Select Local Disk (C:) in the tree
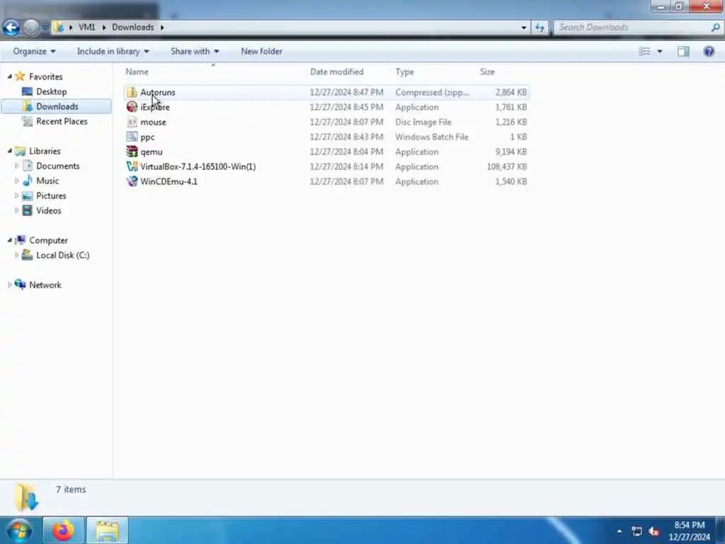725x544 pixels. click(62, 255)
